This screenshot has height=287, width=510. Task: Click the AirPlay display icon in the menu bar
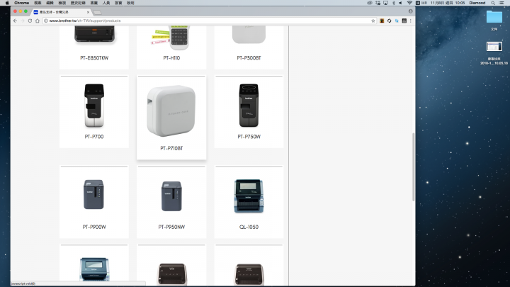coord(385,3)
